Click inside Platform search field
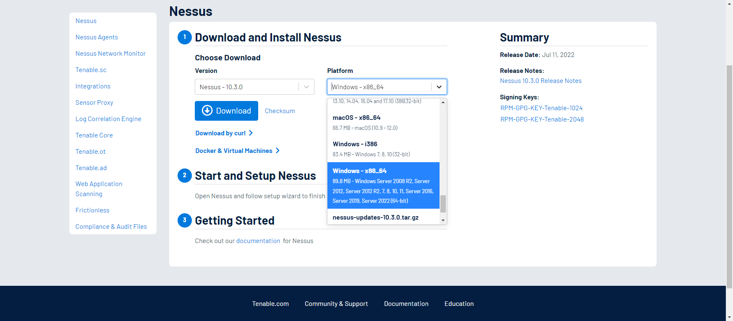This screenshot has width=733, height=321. 380,87
